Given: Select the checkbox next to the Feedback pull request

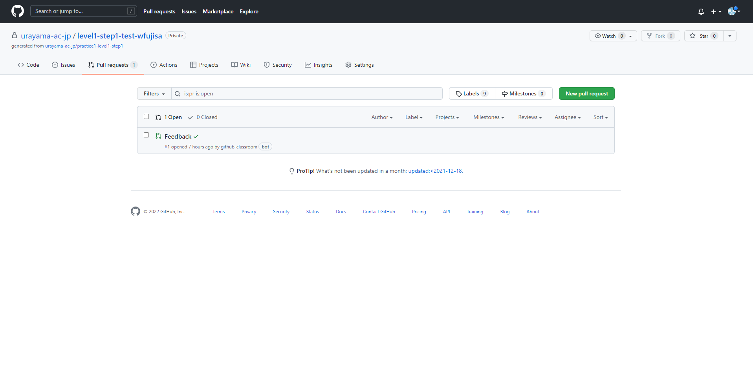Looking at the screenshot, I should 146,135.
